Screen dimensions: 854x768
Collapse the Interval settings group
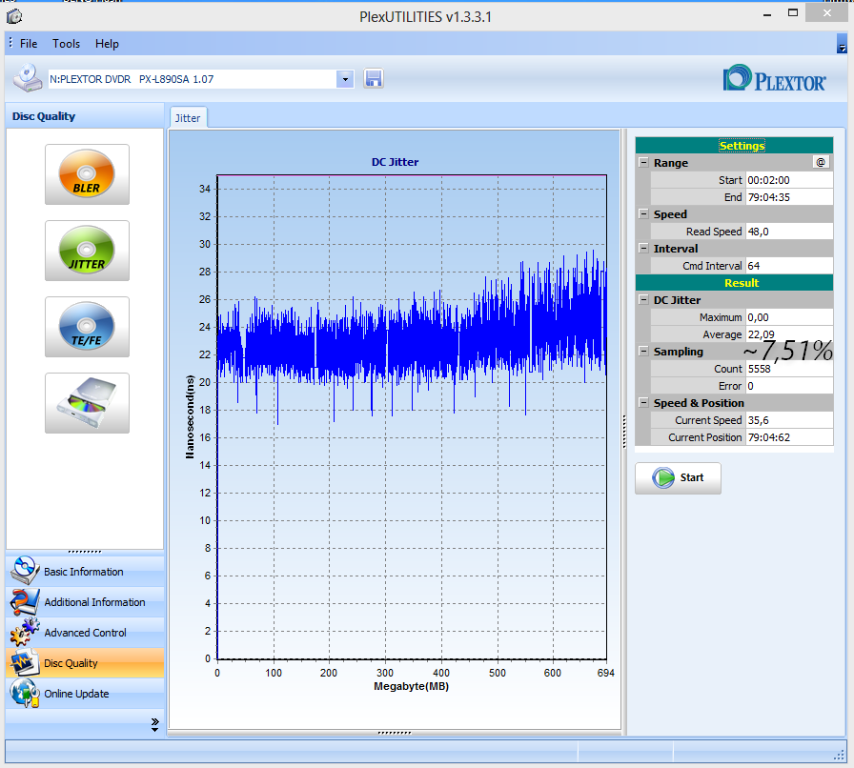[x=643, y=248]
